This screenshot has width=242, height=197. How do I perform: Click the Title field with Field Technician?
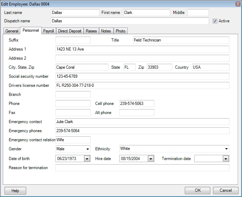[x=181, y=40]
